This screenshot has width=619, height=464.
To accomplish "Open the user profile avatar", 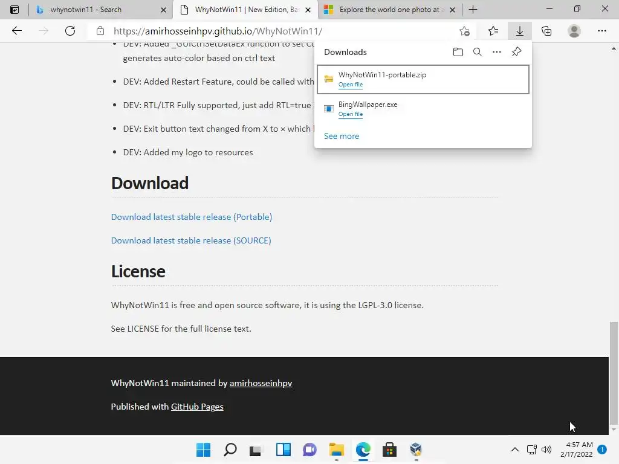I will click(574, 31).
